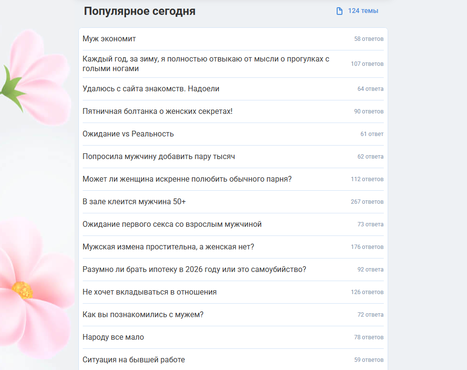467x370 pixels.
Task: Click the 112 ответов count
Action: 367,180
